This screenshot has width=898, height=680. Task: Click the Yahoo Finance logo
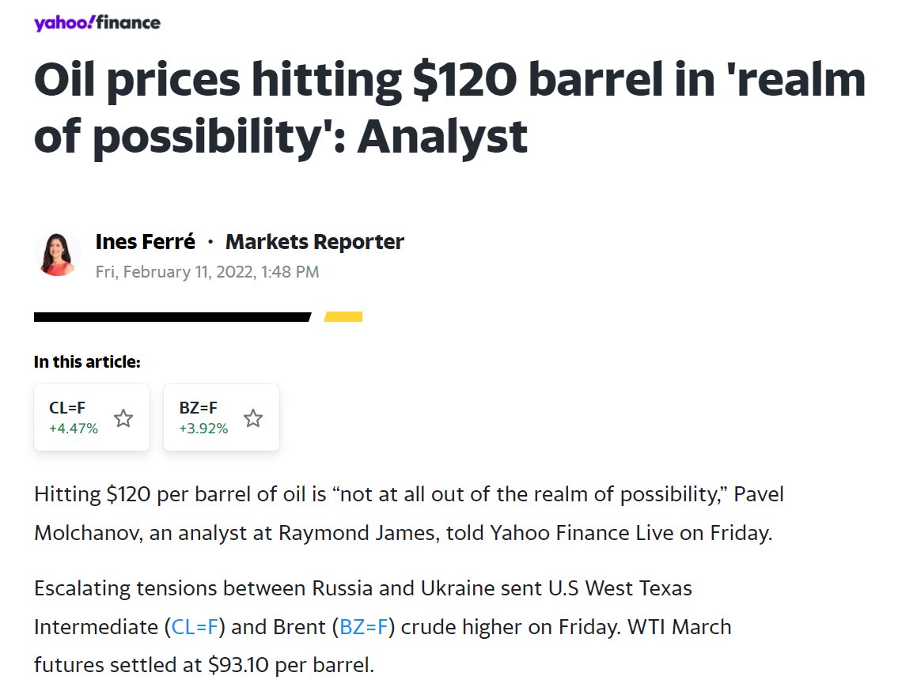point(97,22)
